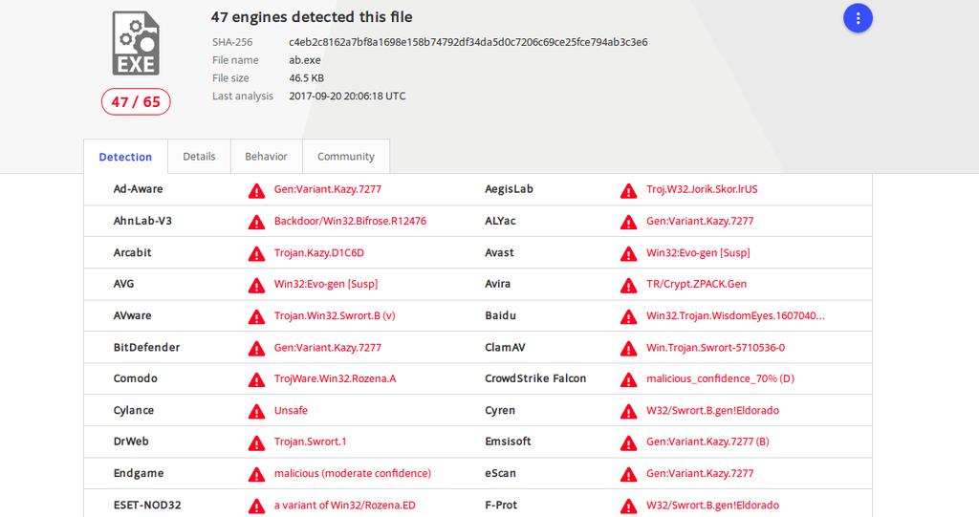Click the warning icon in Arcabit row
The width and height of the screenshot is (979, 517).
point(256,254)
